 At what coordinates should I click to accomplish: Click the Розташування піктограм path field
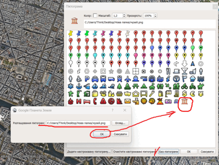pyautogui.click(x=78, y=123)
